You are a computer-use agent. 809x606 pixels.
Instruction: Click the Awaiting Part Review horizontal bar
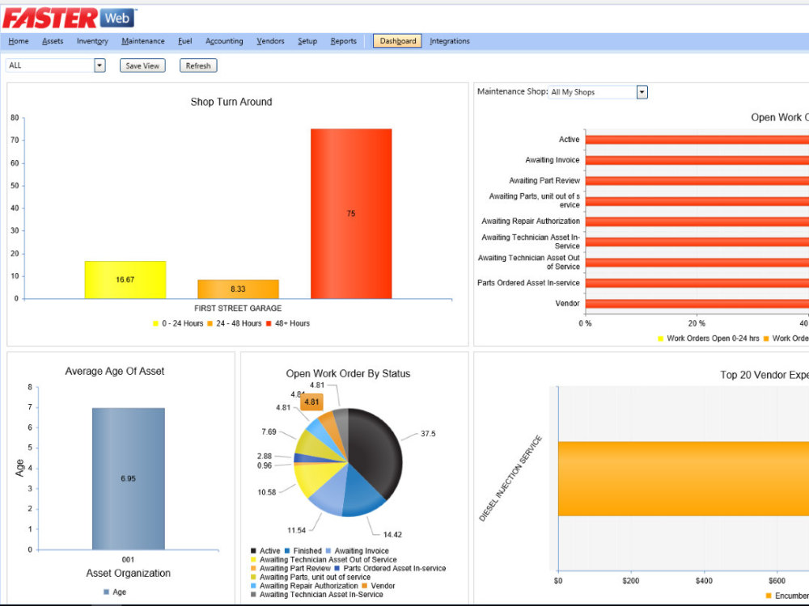click(697, 181)
